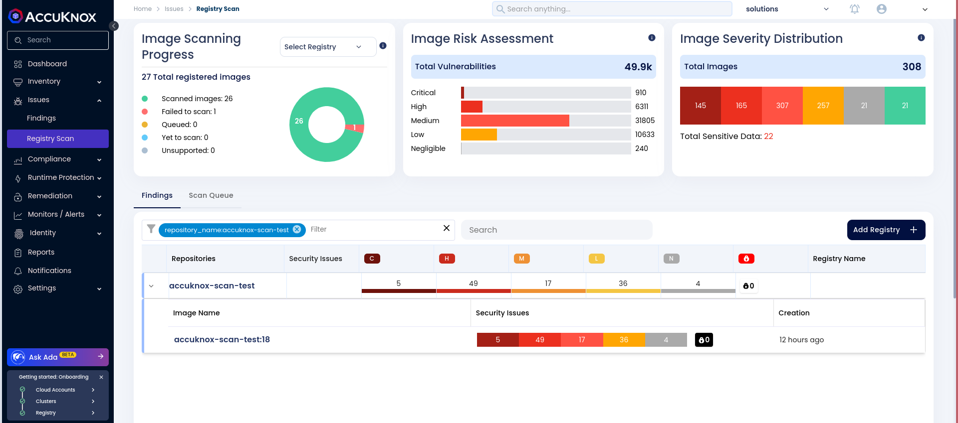Expand the Settings menu
Viewport: 958px width, 423px height.
pyautogui.click(x=99, y=289)
